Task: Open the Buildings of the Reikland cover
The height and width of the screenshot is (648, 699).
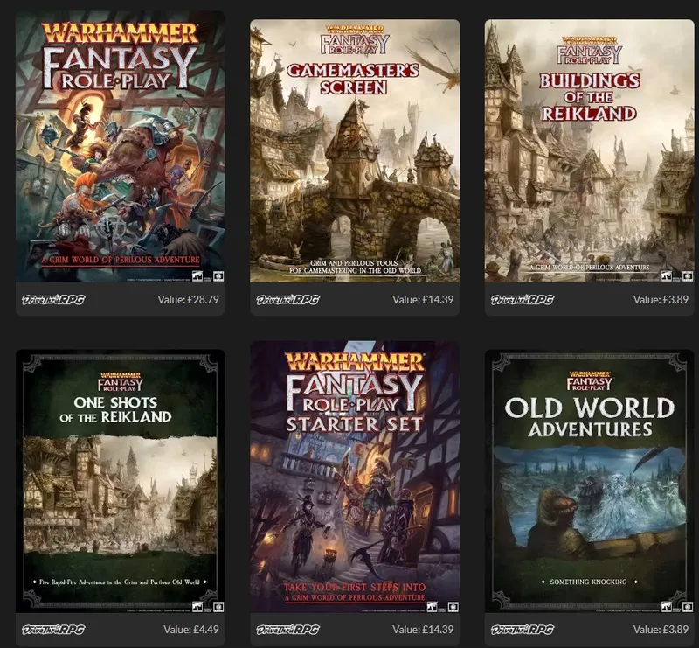Action: tap(589, 150)
